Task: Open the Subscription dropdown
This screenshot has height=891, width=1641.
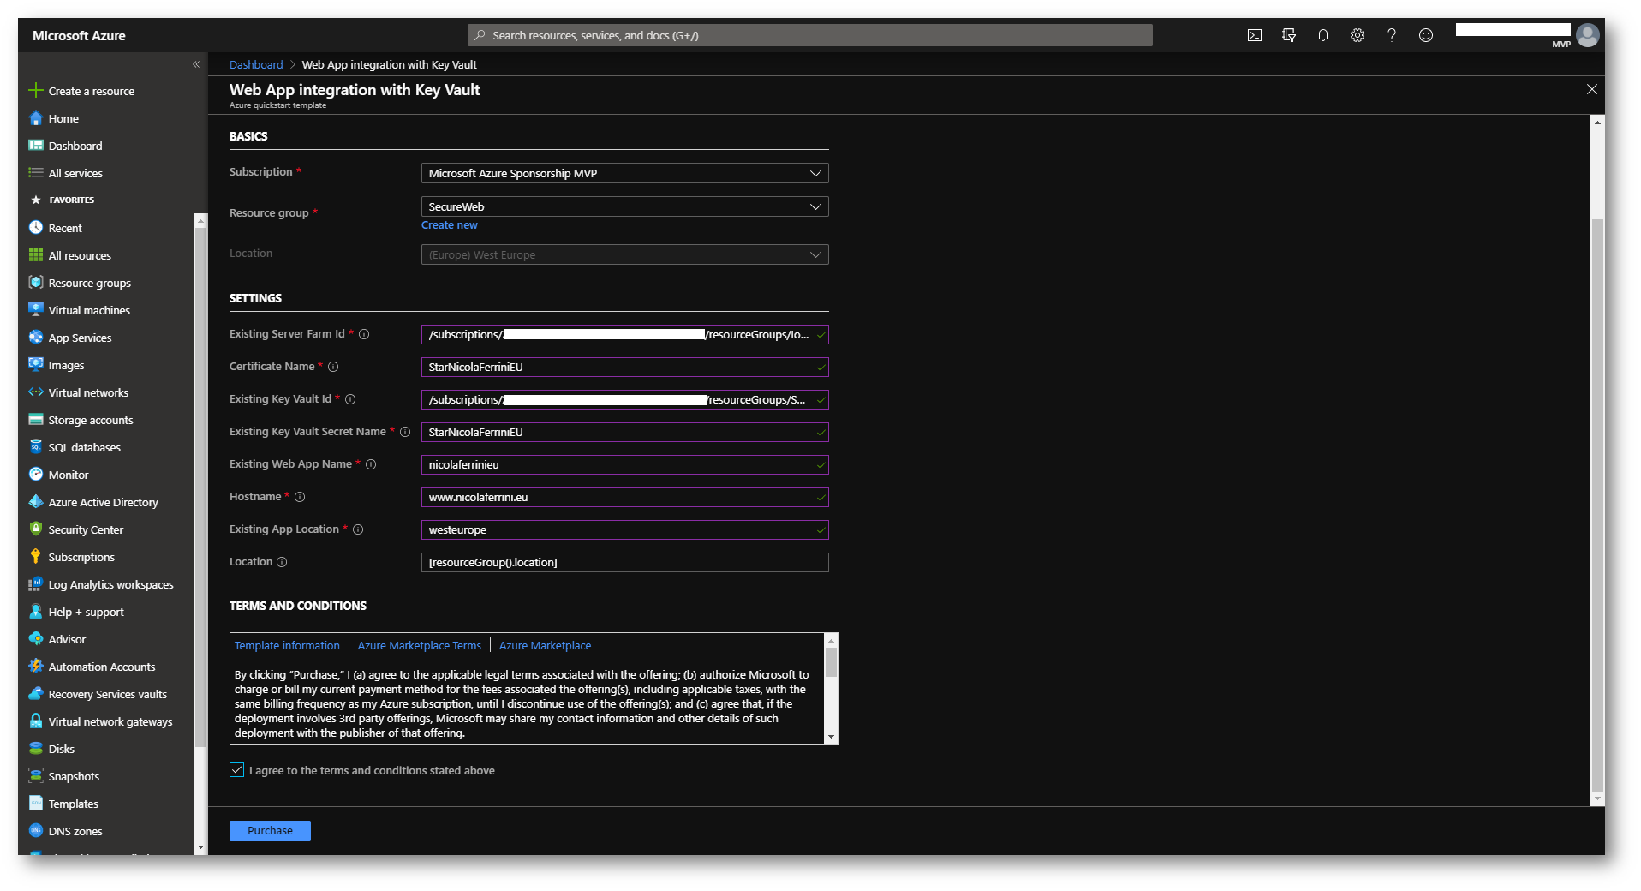Action: coord(624,173)
